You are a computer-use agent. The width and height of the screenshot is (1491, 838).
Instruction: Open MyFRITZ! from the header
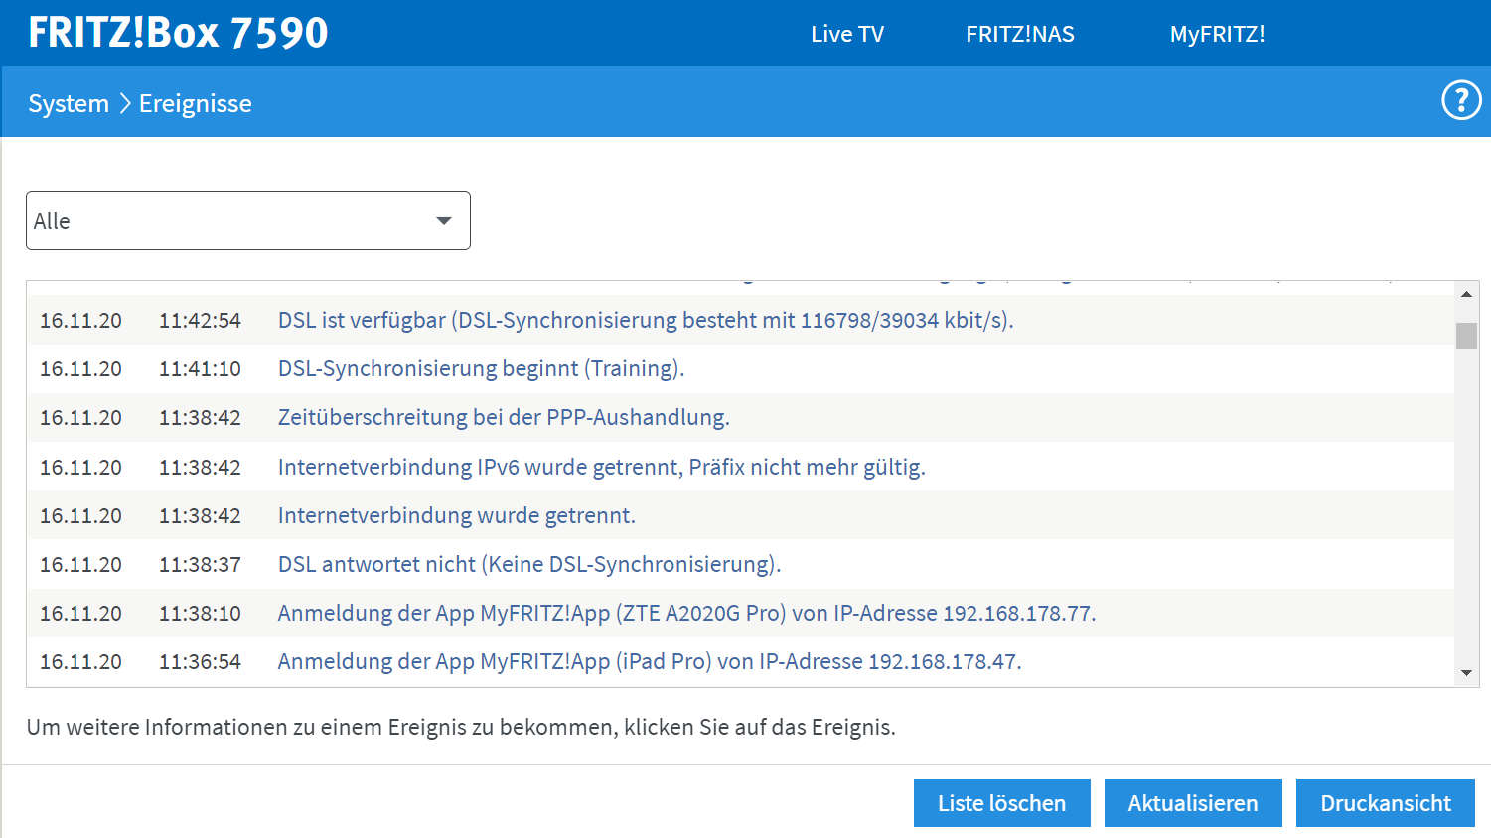click(x=1217, y=33)
